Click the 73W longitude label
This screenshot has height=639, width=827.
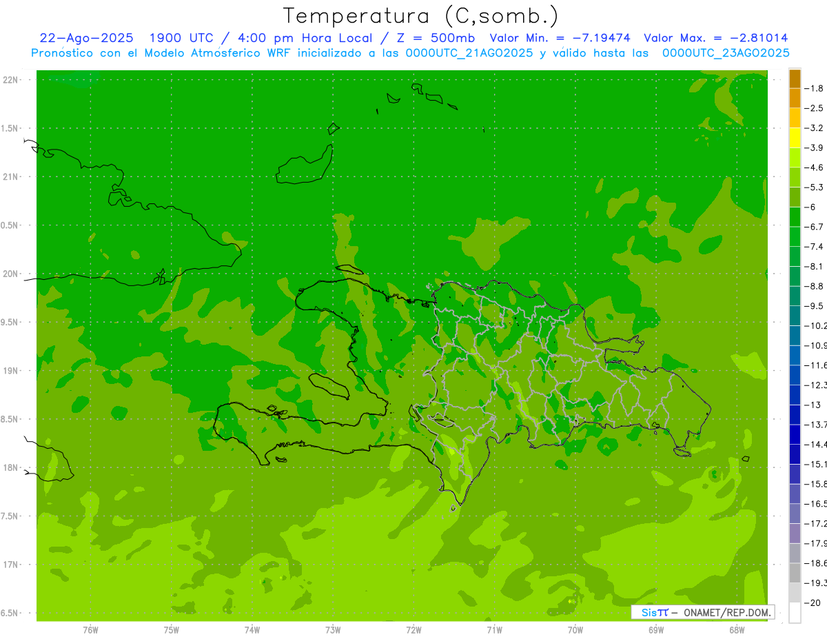click(333, 630)
